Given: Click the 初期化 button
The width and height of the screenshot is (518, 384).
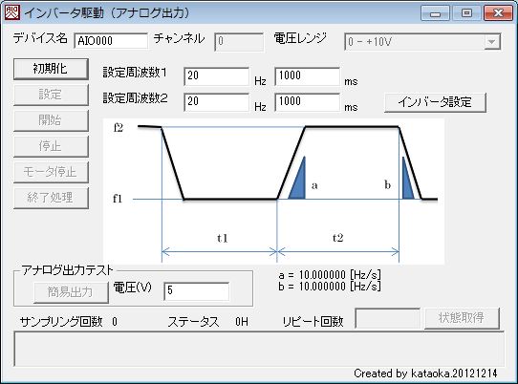Looking at the screenshot, I should tap(51, 69).
